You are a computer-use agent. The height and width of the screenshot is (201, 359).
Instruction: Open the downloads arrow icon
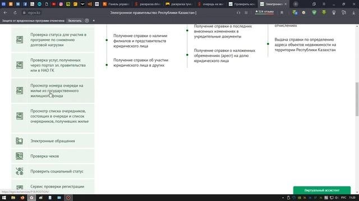pos(353,13)
